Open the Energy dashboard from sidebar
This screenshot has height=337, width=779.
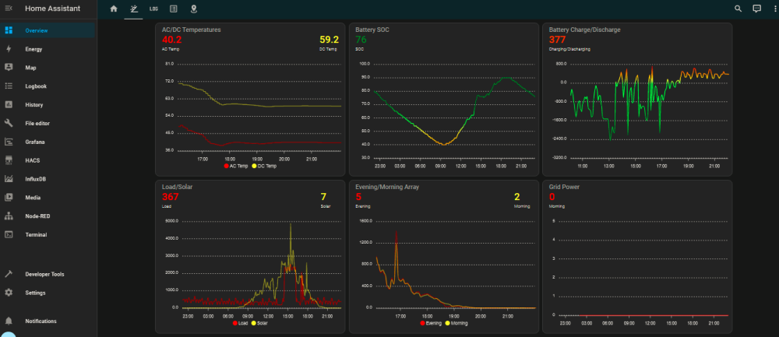pos(48,49)
